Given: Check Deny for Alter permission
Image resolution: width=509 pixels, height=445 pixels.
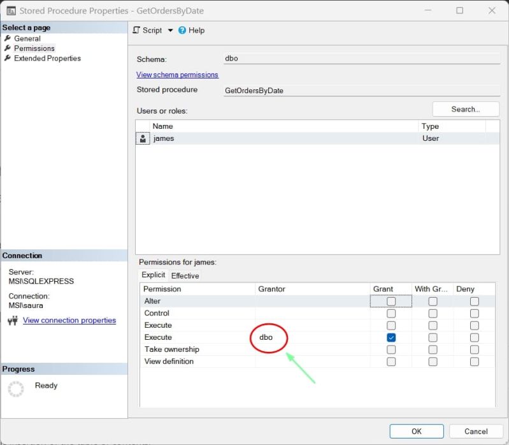Looking at the screenshot, I should pos(474,302).
